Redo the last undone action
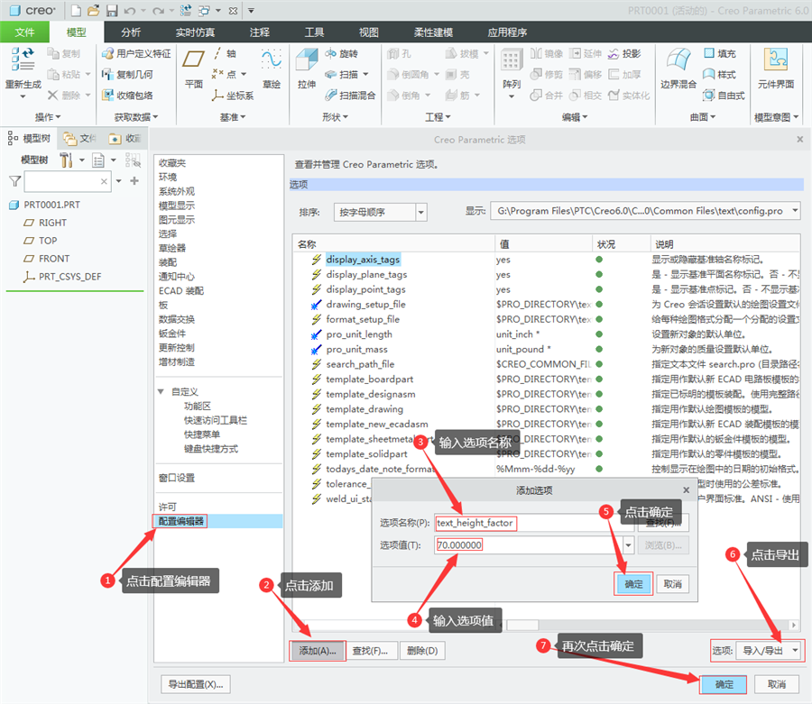Image resolution: width=812 pixels, height=704 pixels. tap(158, 10)
